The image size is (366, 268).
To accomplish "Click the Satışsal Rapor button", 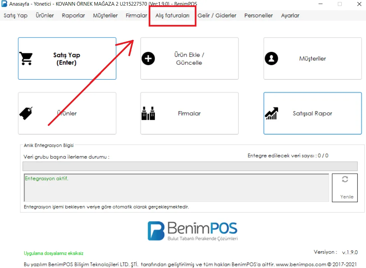I will [x=313, y=113].
